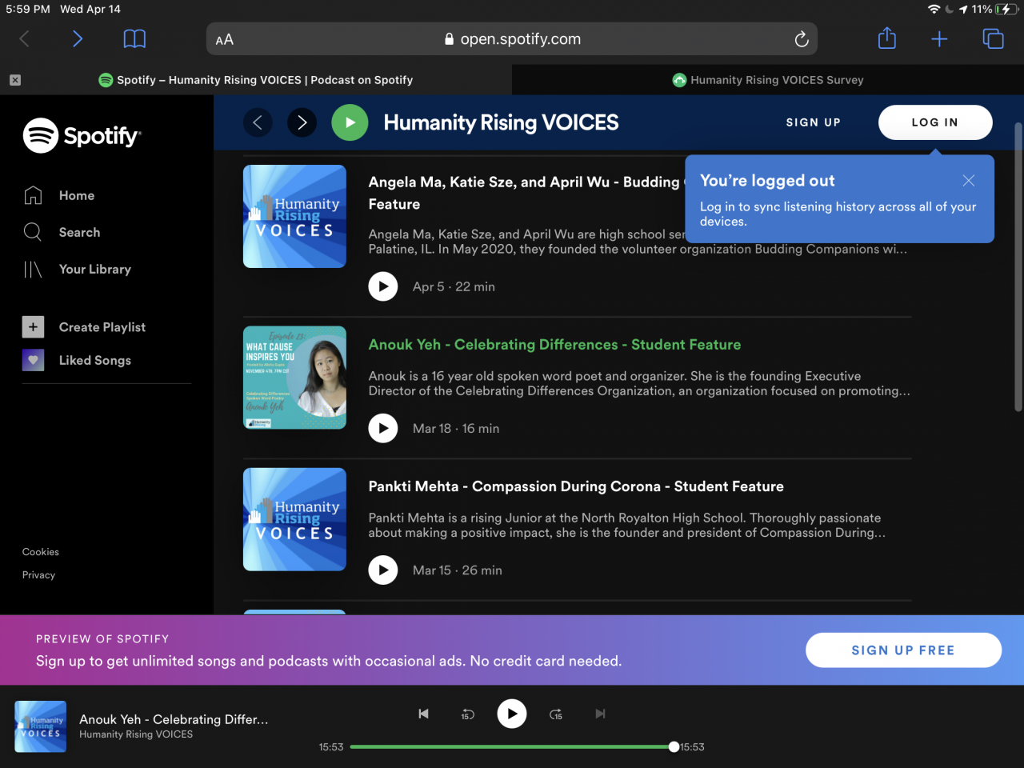Select the Spotify Humanity Rising VOICES tab

click(x=256, y=80)
